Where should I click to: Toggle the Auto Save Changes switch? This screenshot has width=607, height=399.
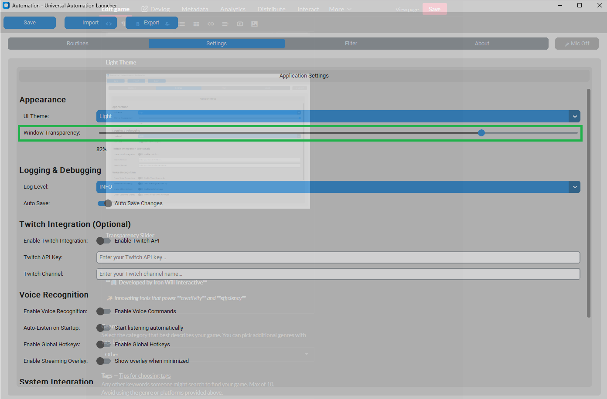coord(105,203)
